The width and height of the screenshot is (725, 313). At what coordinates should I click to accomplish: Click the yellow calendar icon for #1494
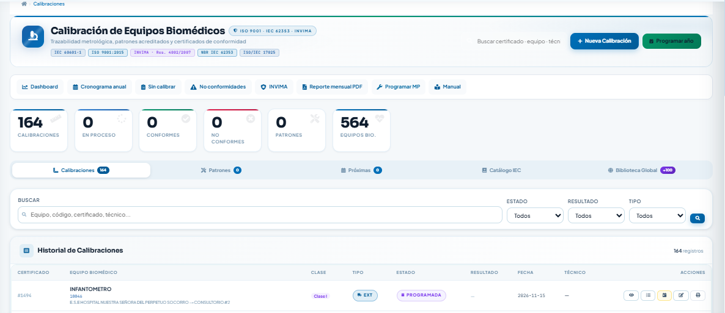[x=664, y=295]
